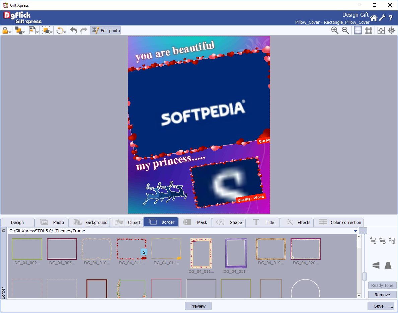Screen dimensions: 398x313
Task: Click the border panel pin icon
Action: tap(4, 230)
